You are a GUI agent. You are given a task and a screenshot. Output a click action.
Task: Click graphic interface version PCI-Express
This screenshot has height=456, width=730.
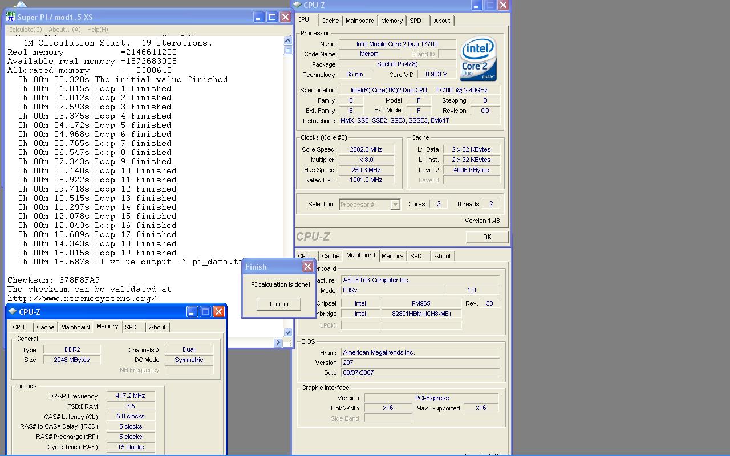click(432, 398)
